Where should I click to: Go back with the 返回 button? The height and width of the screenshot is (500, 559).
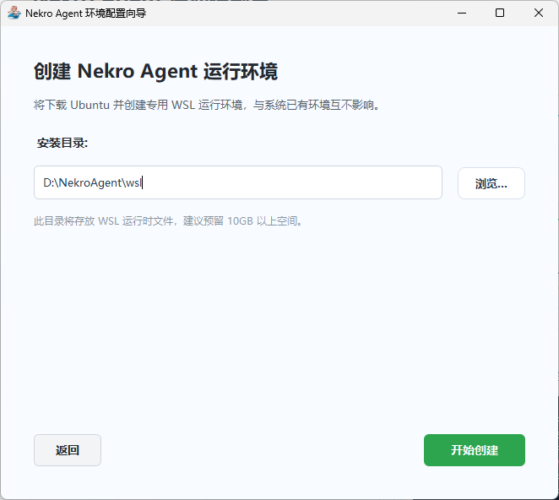tap(68, 450)
